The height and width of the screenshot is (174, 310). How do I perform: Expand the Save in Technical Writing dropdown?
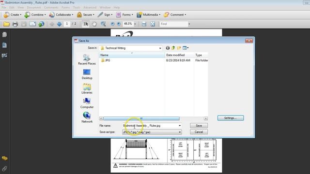(x=160, y=48)
